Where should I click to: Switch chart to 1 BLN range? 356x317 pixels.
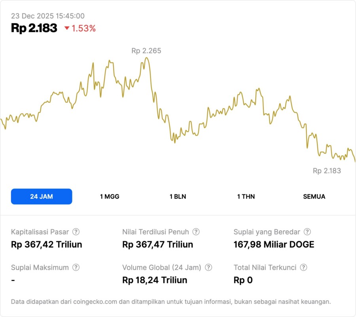178,197
